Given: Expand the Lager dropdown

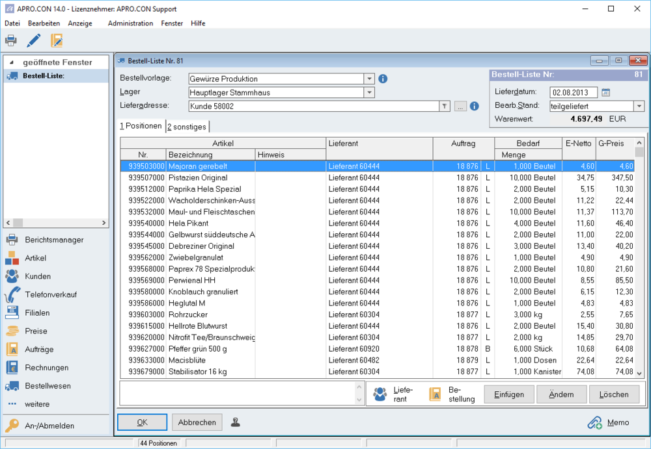Looking at the screenshot, I should [369, 92].
